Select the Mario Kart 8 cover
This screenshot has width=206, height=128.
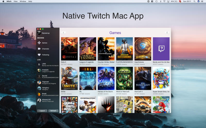161,105
